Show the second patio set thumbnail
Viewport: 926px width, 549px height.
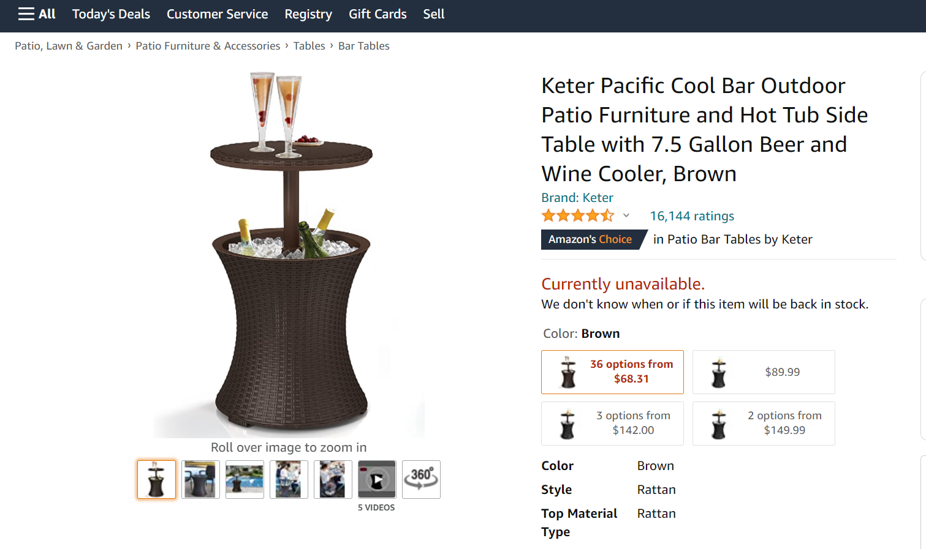pyautogui.click(x=200, y=479)
